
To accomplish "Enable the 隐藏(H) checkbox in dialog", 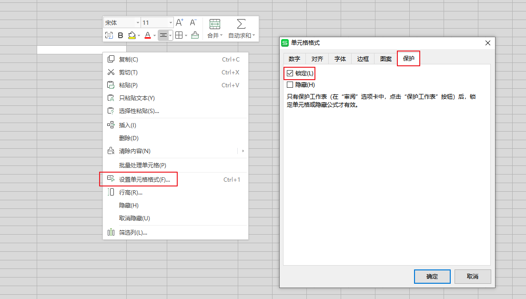I will (x=290, y=84).
